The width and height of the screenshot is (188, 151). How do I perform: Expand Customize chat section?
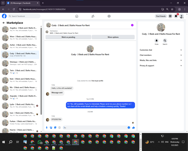click(x=161, y=50)
